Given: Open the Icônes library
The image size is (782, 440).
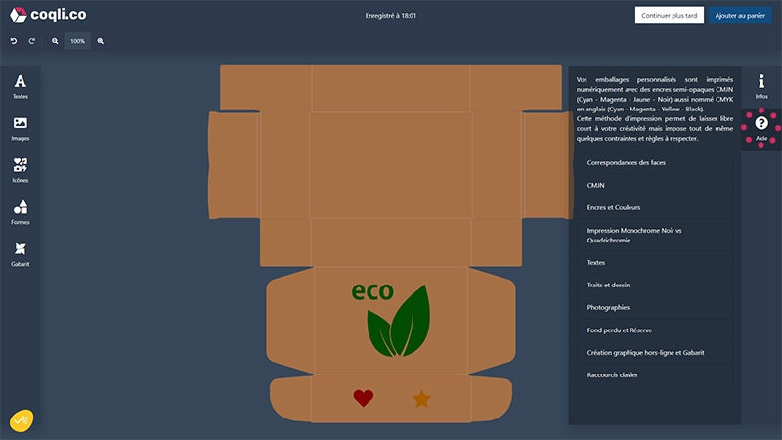Looking at the screenshot, I should coord(21,170).
